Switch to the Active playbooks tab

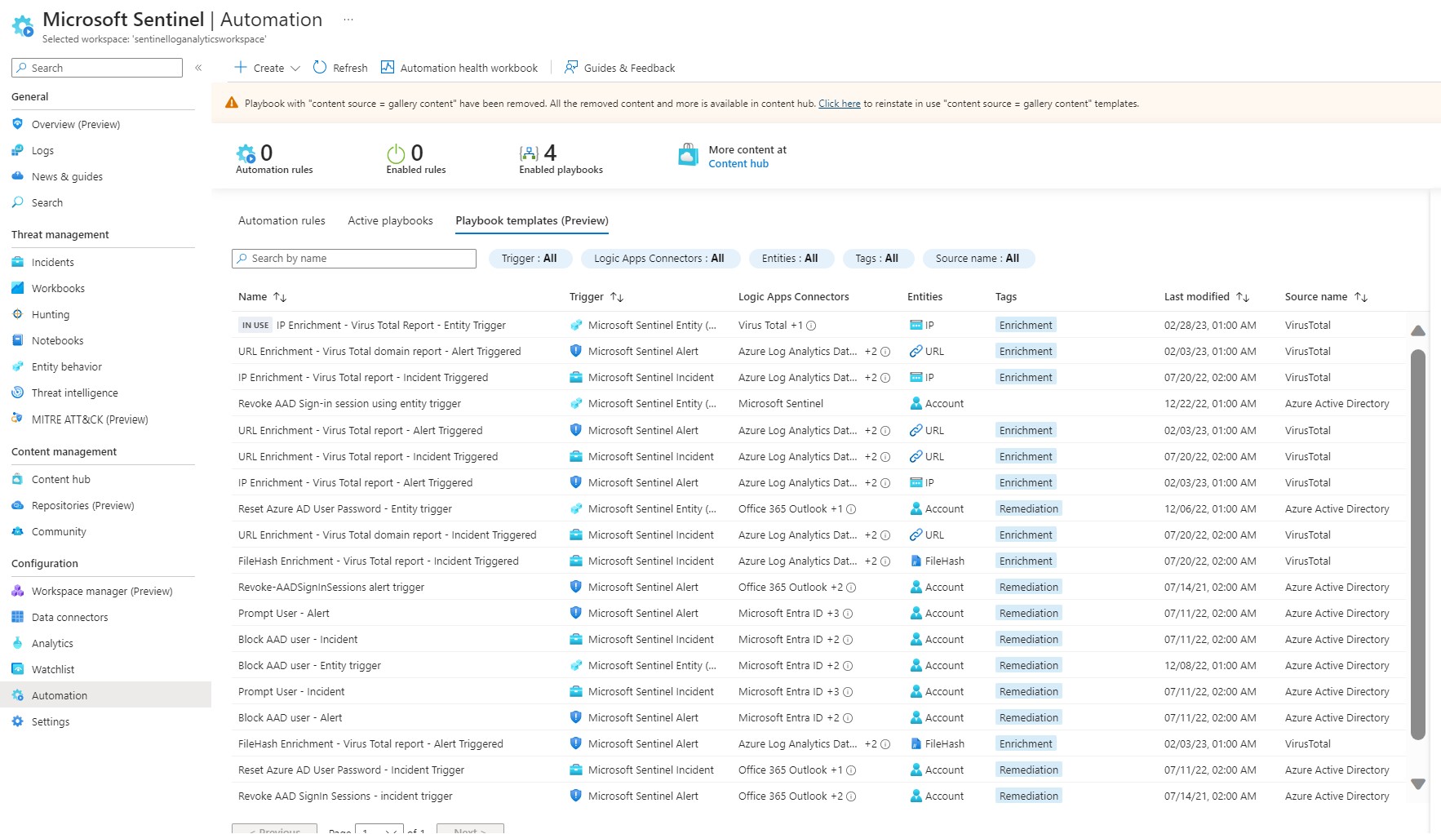click(390, 220)
